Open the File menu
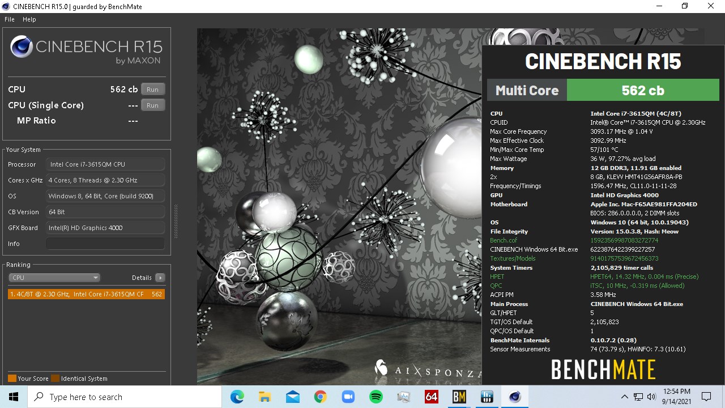725x408 pixels. coord(9,19)
